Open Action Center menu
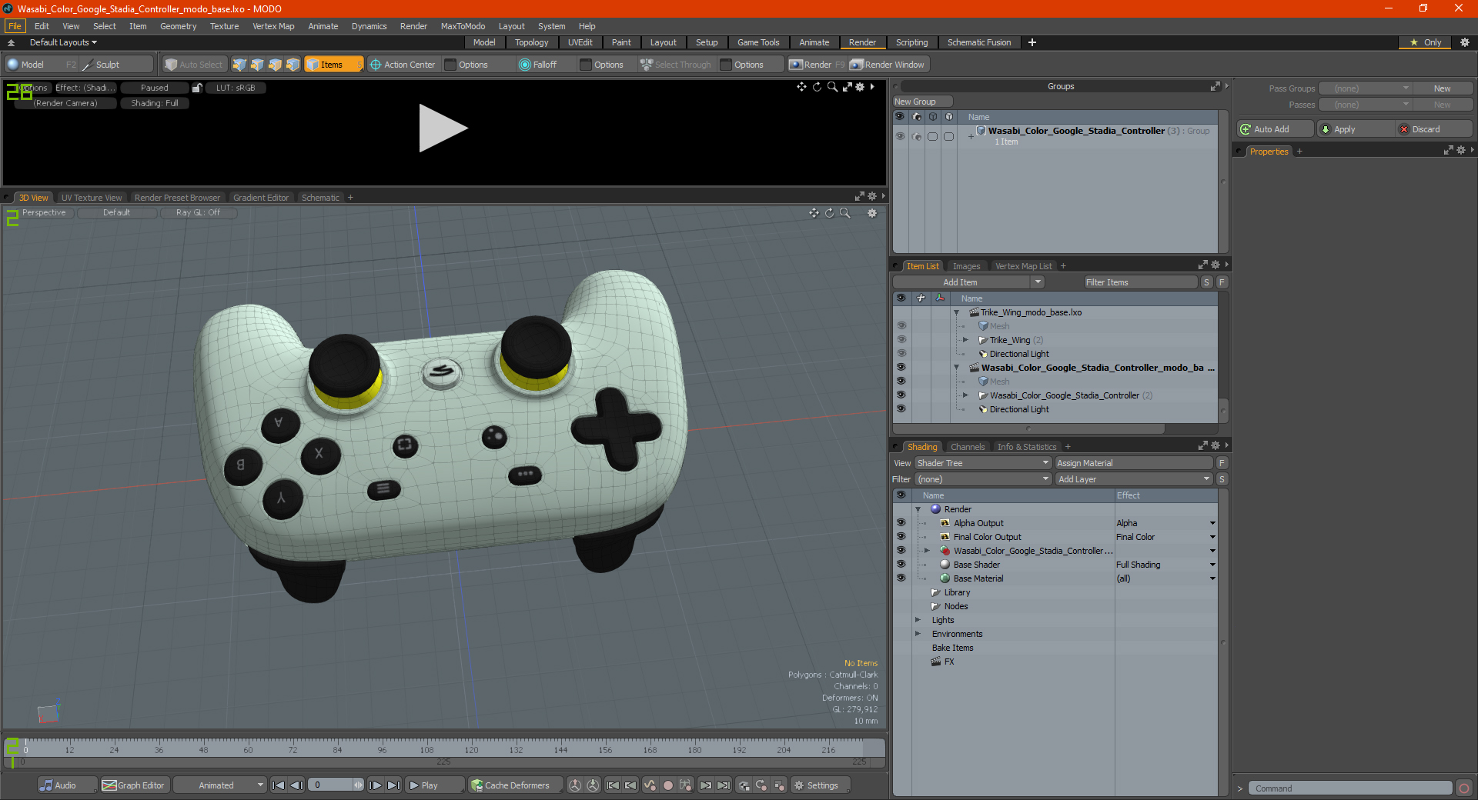This screenshot has width=1478, height=800. point(402,65)
